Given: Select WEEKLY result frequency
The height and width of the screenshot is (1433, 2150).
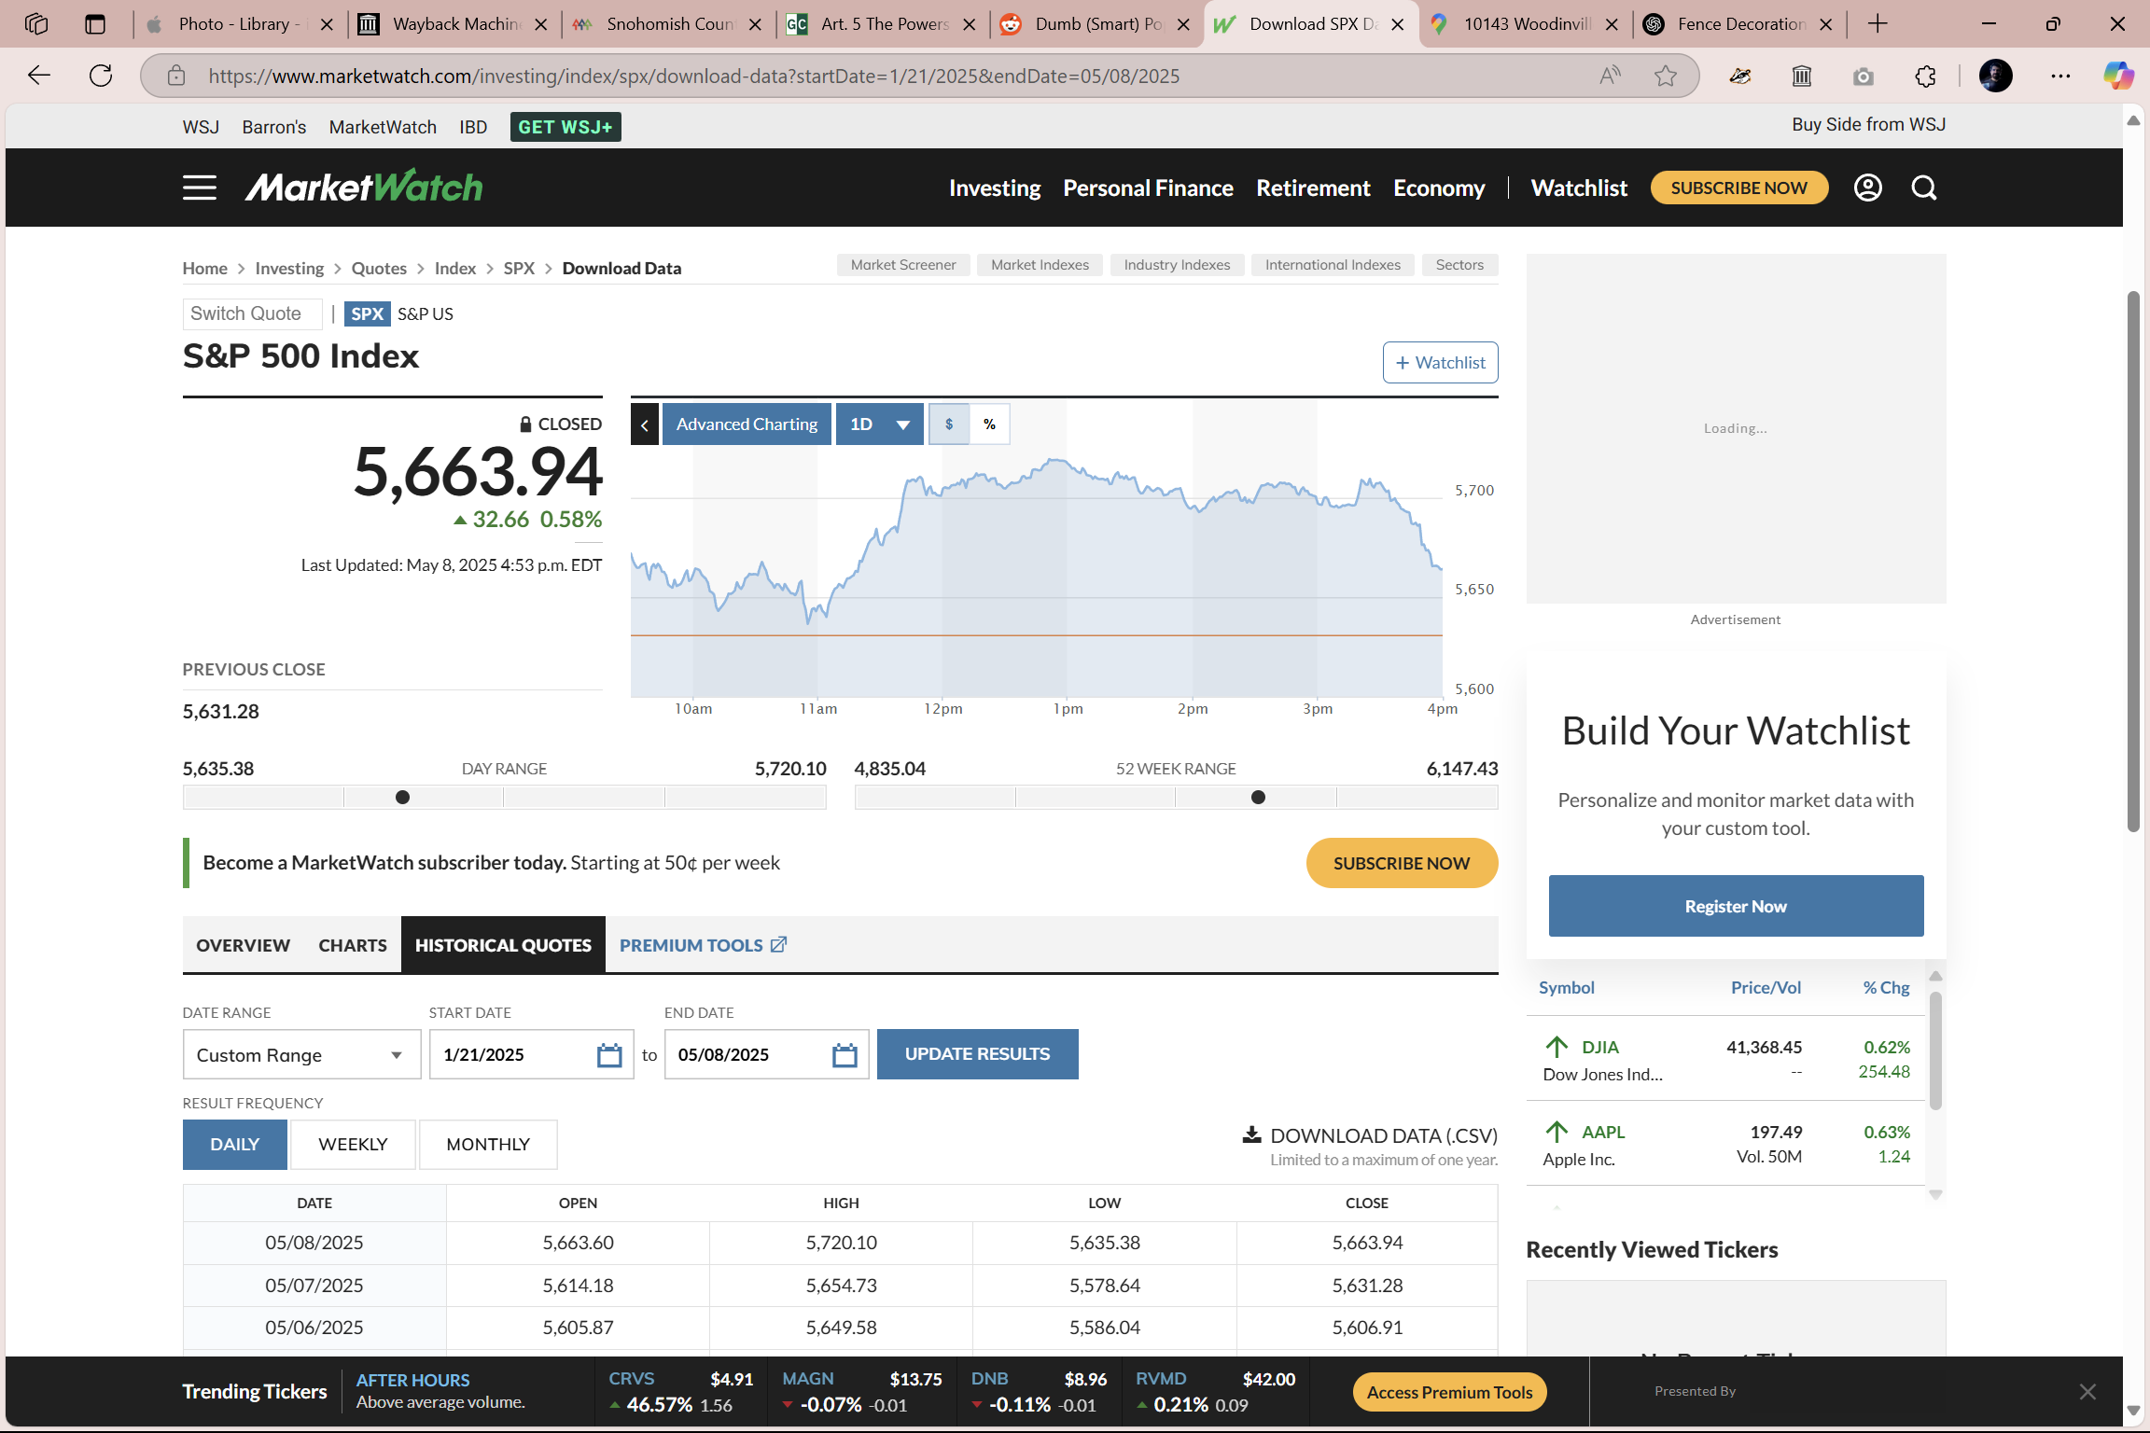Looking at the screenshot, I should pos(353,1145).
